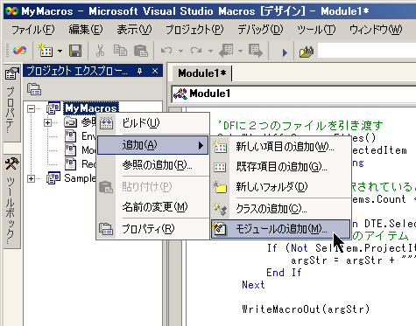Select 新しい項目の追加(W) in the submenu

(280, 147)
